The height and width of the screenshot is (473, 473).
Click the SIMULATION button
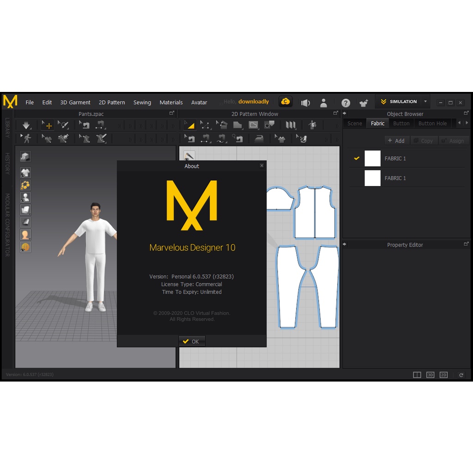point(399,101)
